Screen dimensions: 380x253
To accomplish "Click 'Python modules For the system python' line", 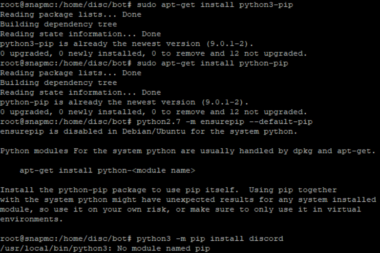I will tap(188, 151).
